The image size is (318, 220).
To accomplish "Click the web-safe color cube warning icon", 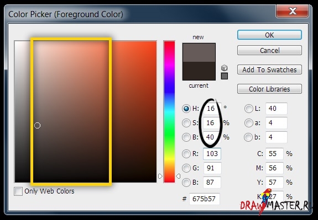I will [224, 68].
